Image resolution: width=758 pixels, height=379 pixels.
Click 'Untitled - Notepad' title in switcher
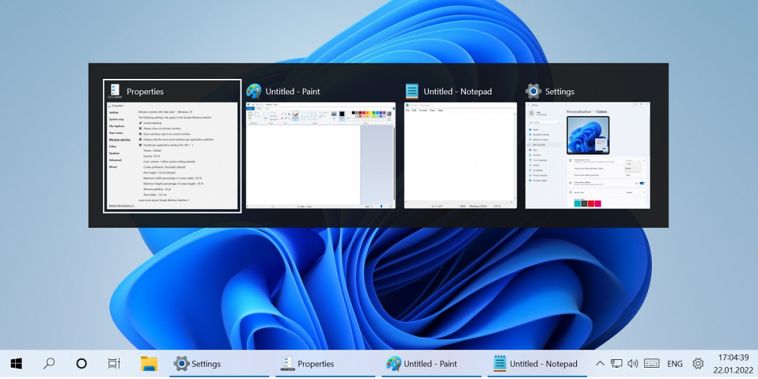(457, 92)
